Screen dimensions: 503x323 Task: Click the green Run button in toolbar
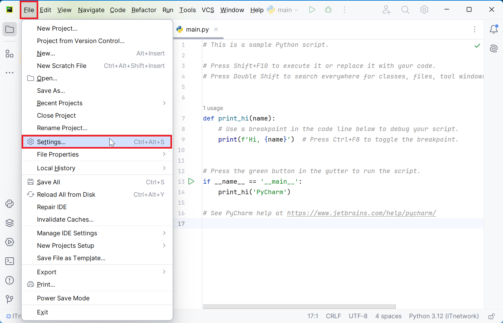[x=312, y=10]
